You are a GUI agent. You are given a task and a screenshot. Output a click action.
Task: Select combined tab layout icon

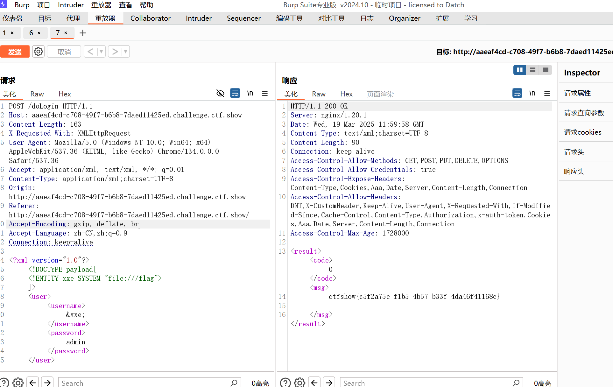545,70
